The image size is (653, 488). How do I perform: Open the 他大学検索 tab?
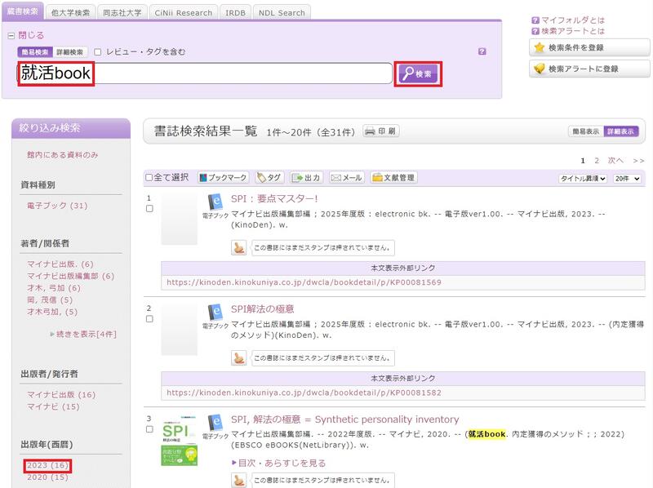[70, 13]
